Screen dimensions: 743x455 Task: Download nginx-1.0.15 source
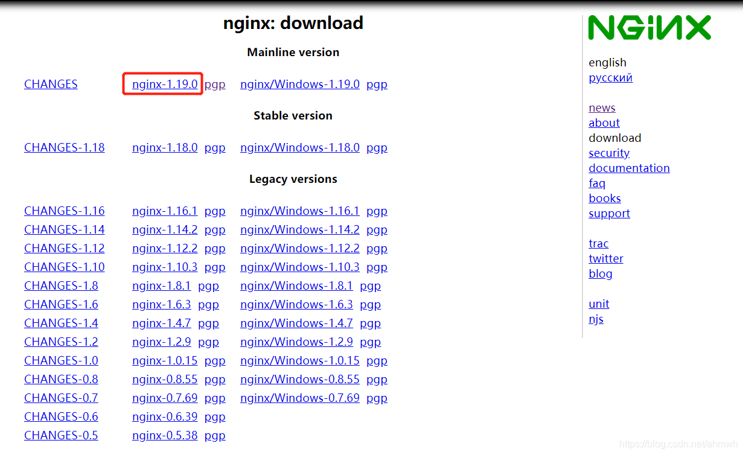[x=165, y=361]
